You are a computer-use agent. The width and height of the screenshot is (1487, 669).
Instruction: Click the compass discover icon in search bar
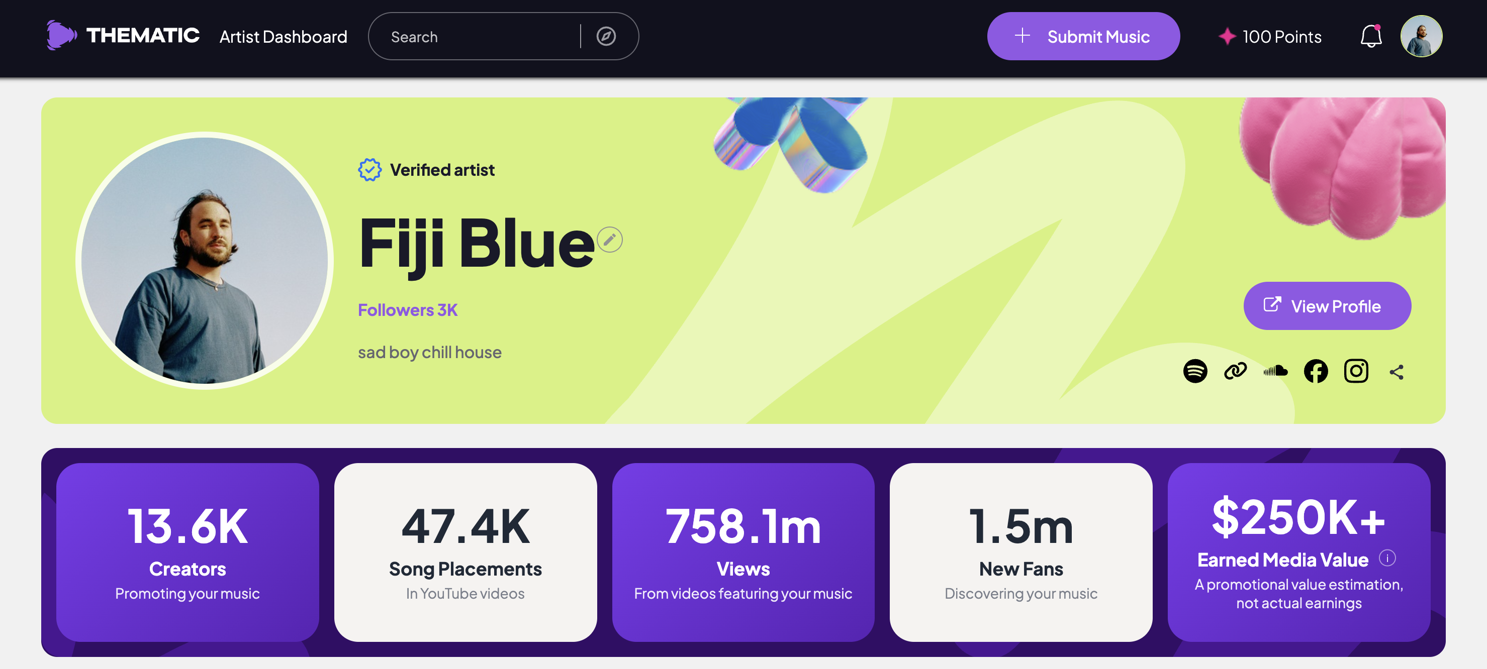[x=606, y=36]
